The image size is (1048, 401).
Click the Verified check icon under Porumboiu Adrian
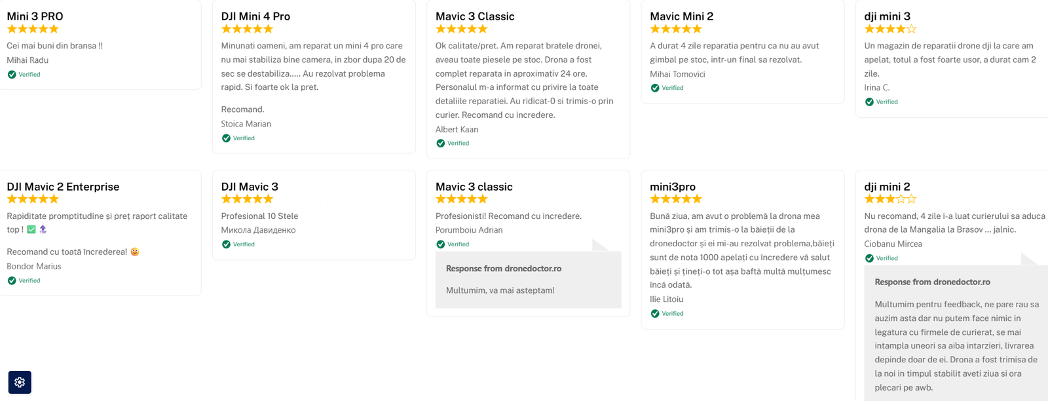(x=441, y=244)
